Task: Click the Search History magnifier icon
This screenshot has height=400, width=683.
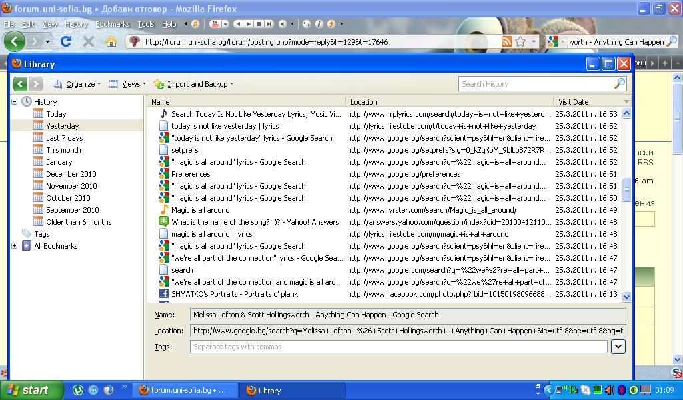Action: click(620, 84)
